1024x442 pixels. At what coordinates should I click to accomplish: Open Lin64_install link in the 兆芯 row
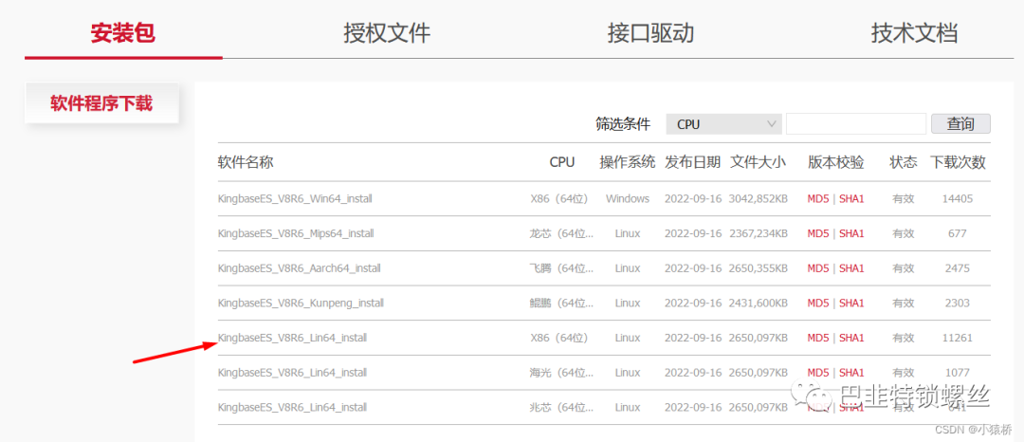point(293,408)
